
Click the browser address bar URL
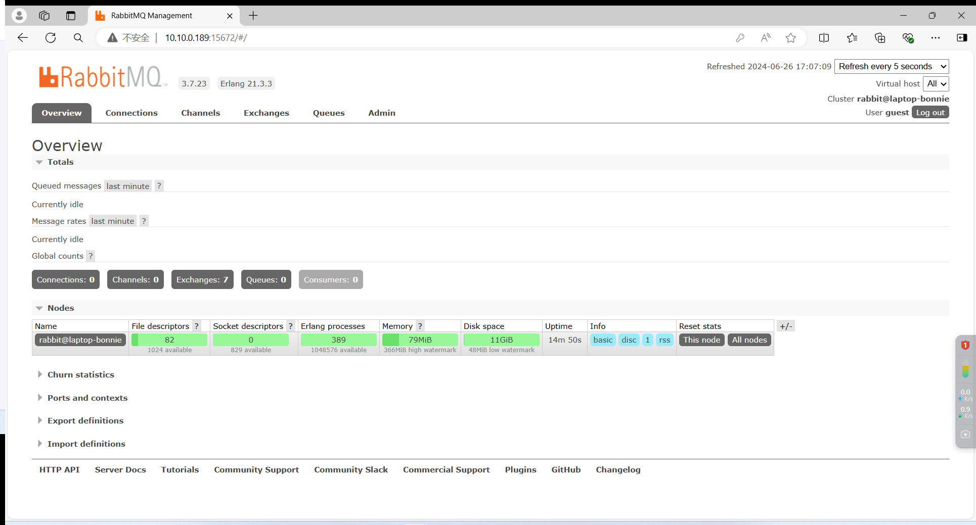click(206, 38)
